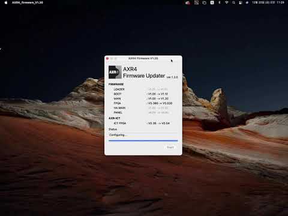This screenshot has width=288, height=216.
Task: Click the BOOT firmware label
Action: pyautogui.click(x=118, y=94)
